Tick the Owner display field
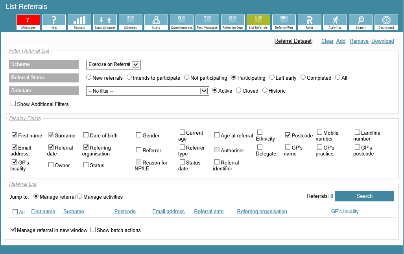This screenshot has width=404, height=254. pyautogui.click(x=51, y=165)
